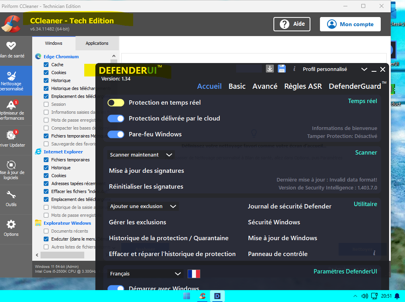Open notifications bell in system tray
This screenshot has height=302, width=405.
coord(397,296)
